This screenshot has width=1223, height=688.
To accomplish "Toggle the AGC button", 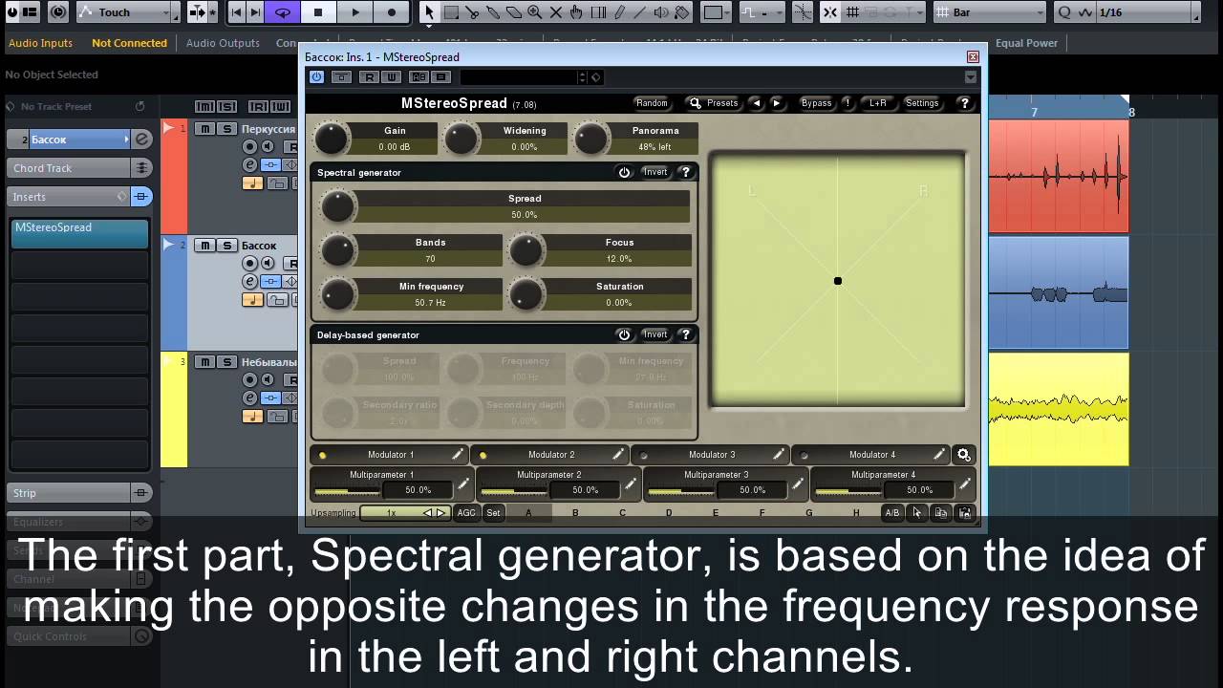I will point(466,513).
